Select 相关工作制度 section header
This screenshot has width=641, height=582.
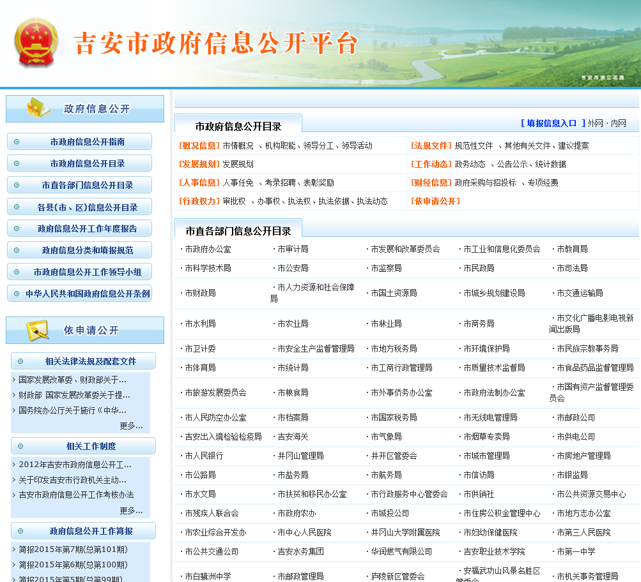pyautogui.click(x=83, y=446)
